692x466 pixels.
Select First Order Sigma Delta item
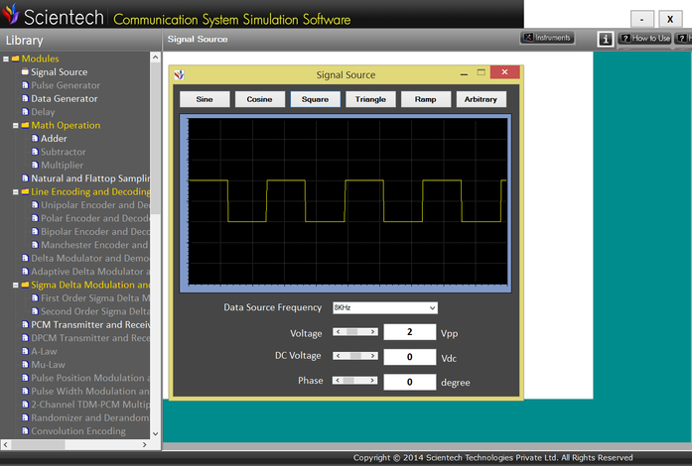(95, 298)
